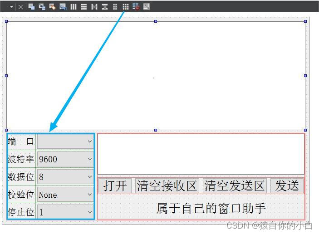Select the 属于自己的窗口助手 label

211,208
